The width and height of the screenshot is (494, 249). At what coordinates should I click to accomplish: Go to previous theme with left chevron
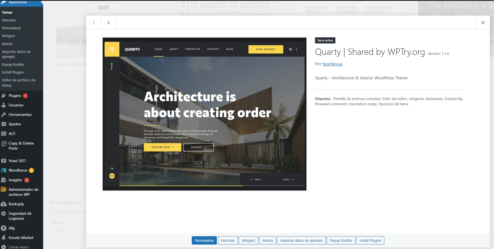tap(94, 23)
